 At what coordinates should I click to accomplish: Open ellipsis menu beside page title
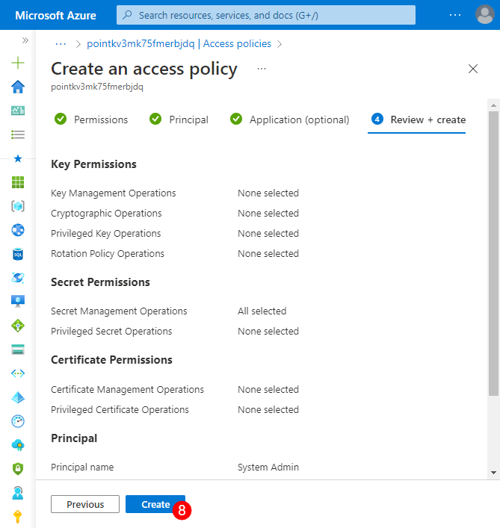point(262,69)
